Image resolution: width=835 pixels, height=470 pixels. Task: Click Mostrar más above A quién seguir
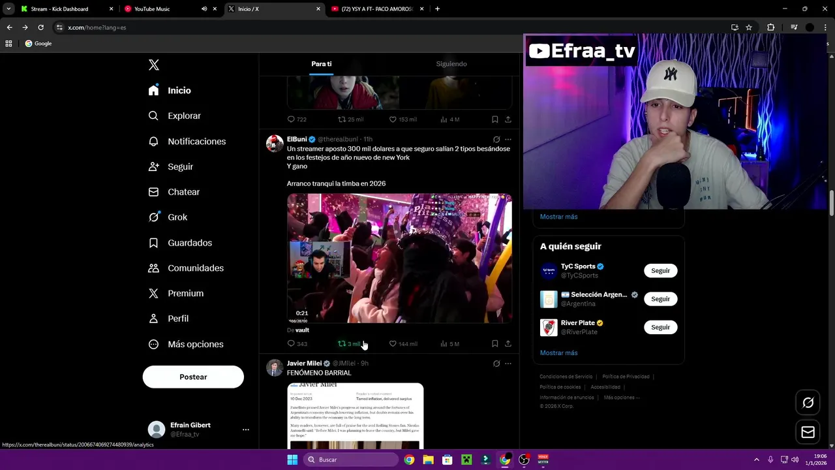pos(558,217)
